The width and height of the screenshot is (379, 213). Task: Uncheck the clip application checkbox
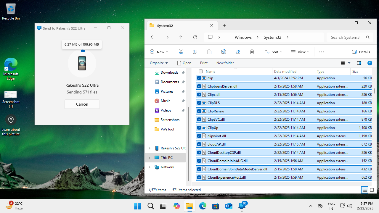[199, 78]
